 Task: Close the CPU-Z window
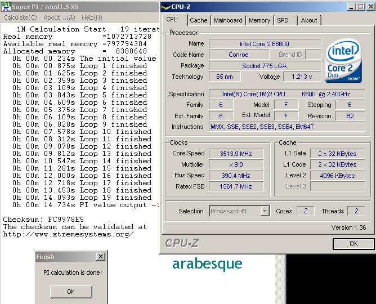[x=370, y=7]
